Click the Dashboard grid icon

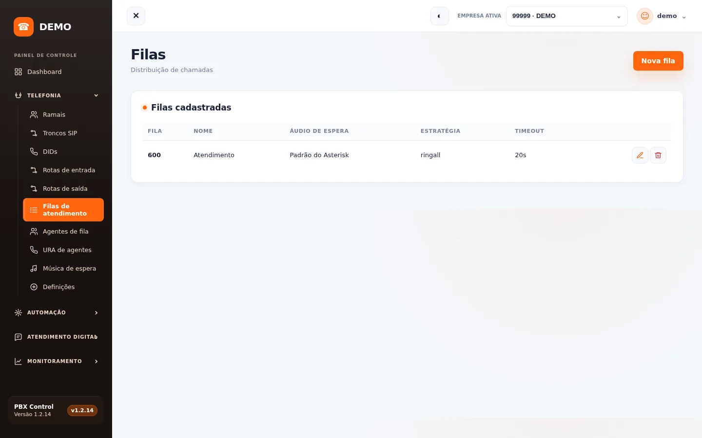(x=19, y=72)
